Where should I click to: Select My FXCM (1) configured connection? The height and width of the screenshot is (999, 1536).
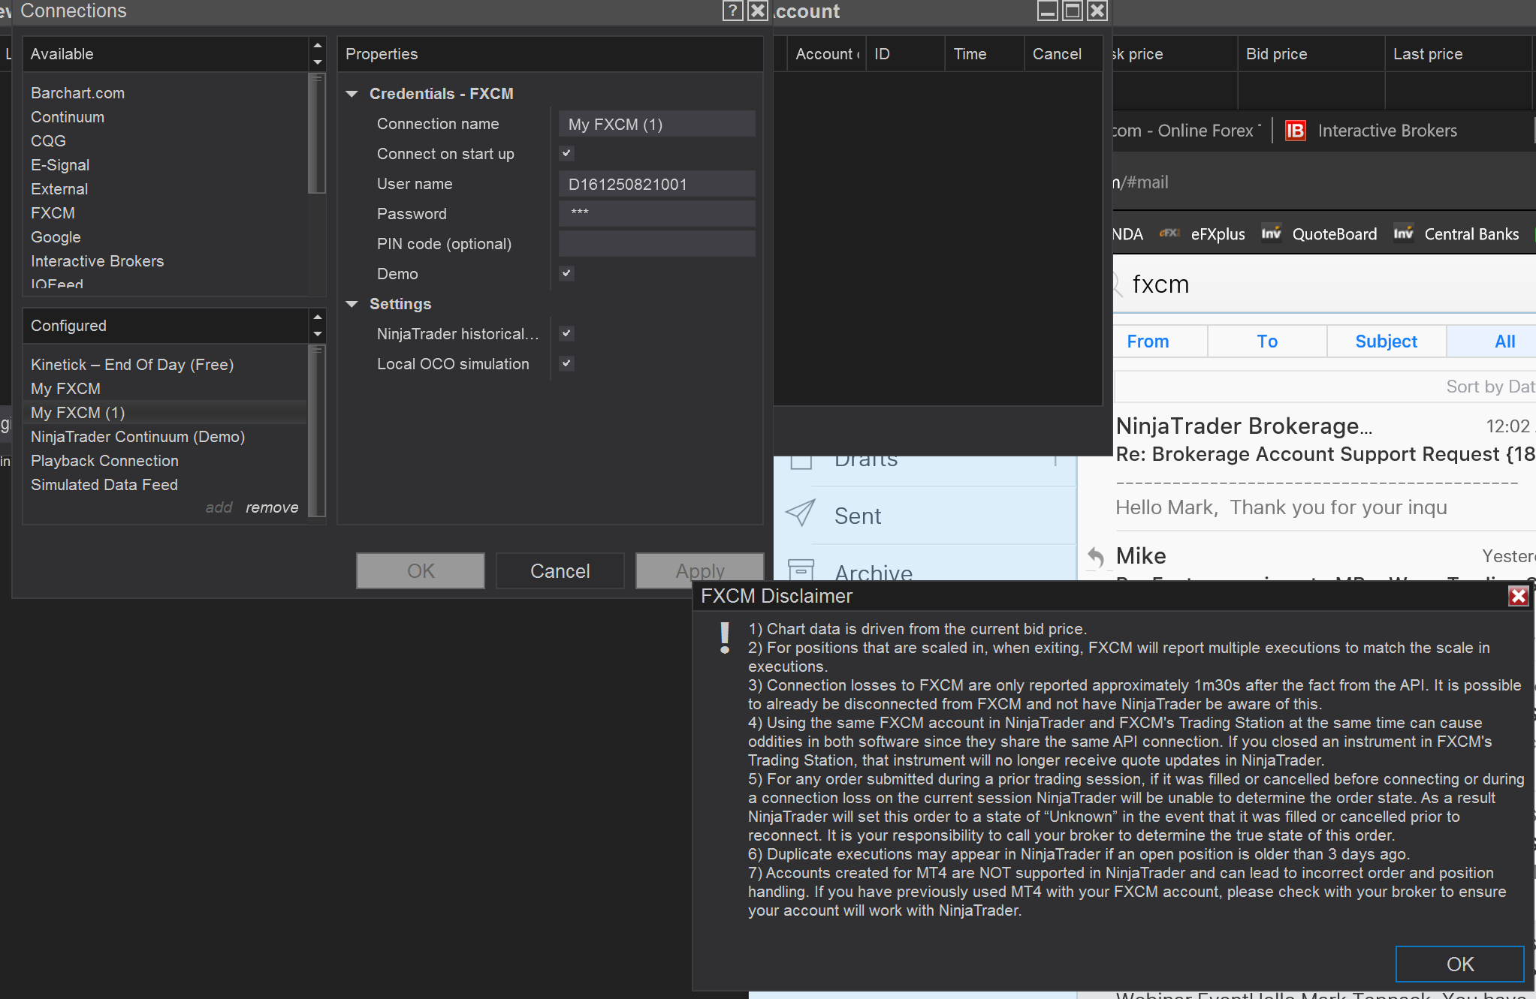165,413
